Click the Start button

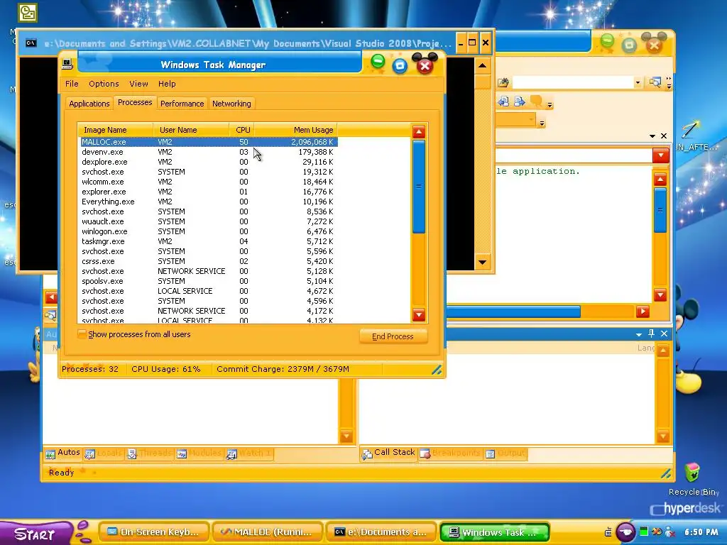[36, 534]
